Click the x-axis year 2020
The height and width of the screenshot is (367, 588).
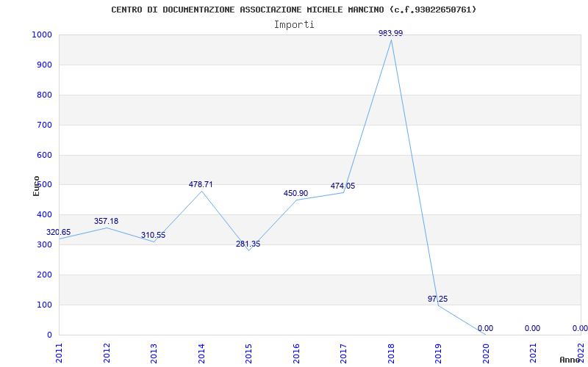click(x=486, y=353)
